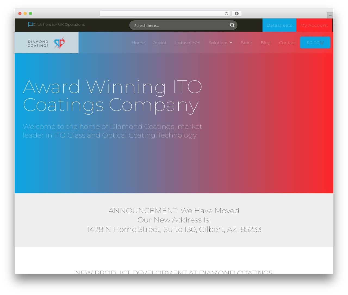Viewport: 348px width, 295px height.
Task: Click the Award Winning ITO Coatings Company heading
Action: pos(113,96)
